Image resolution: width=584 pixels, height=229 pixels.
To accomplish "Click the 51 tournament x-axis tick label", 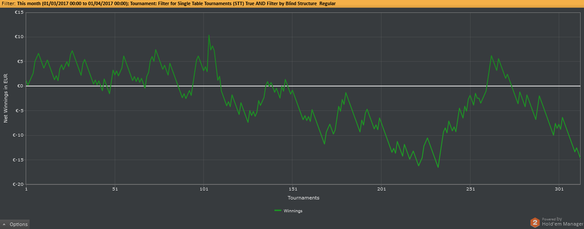I will [115, 189].
